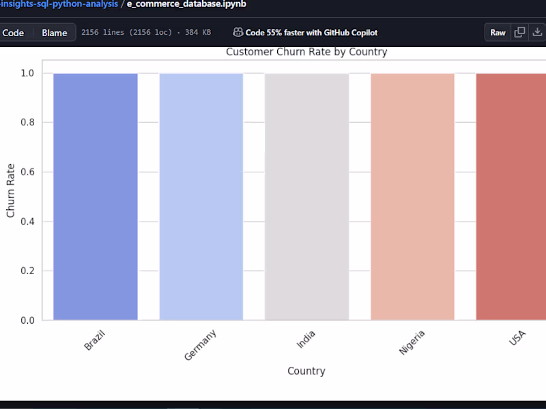Open the insights-sql-python-analysis repository link
The width and height of the screenshot is (546, 409).
coord(57,3)
